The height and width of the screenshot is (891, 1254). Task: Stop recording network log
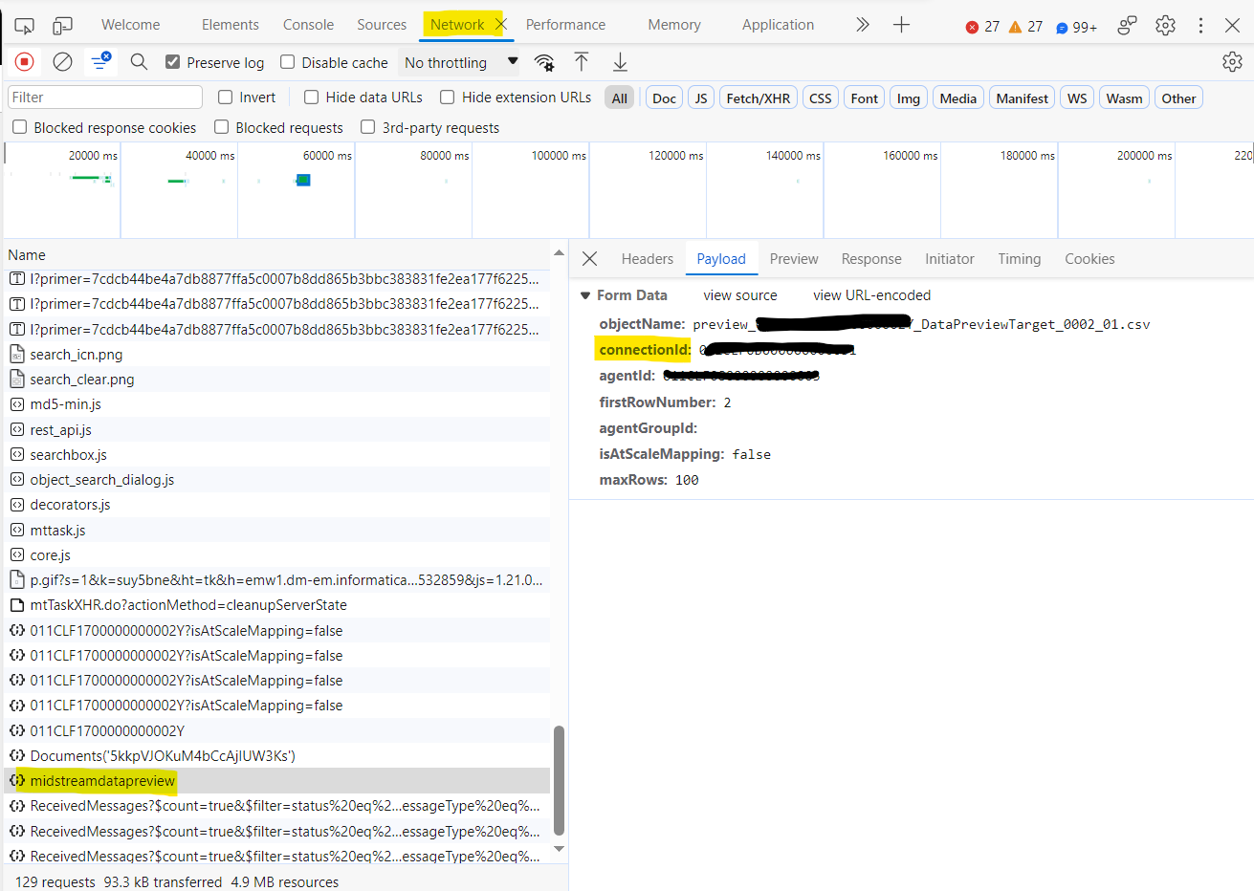click(25, 62)
